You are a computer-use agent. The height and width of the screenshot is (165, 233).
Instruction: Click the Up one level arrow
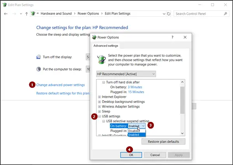pos(26,14)
